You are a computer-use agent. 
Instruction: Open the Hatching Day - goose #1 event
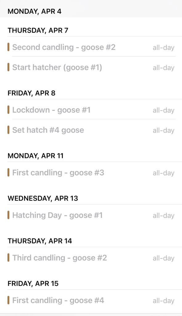[x=91, y=215]
